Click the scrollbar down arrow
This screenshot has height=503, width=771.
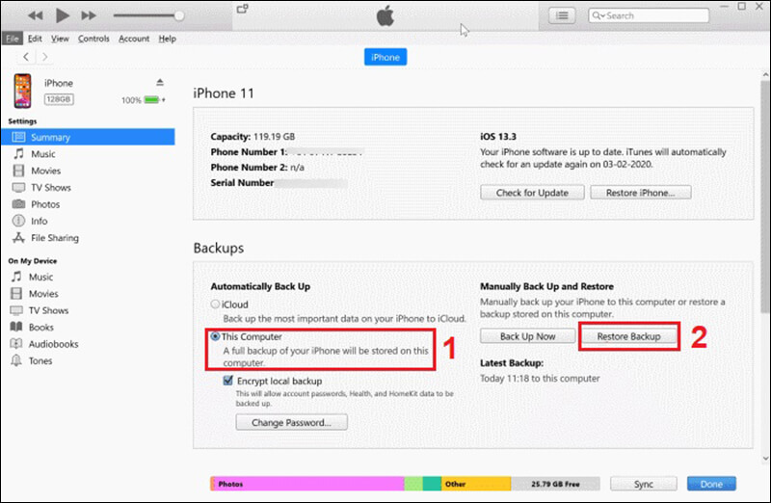[765, 459]
